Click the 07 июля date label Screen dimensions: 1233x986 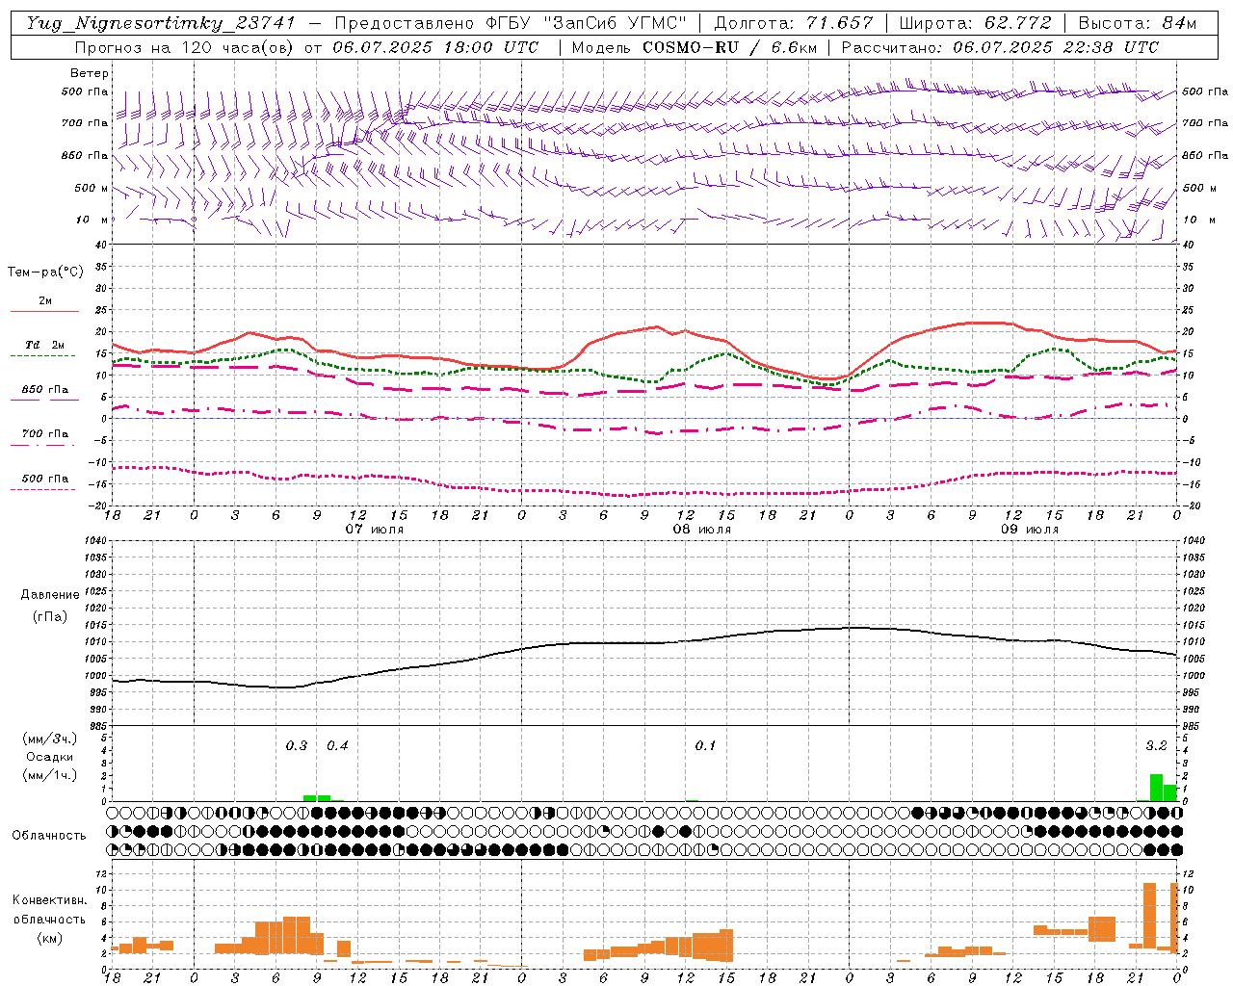tap(375, 530)
